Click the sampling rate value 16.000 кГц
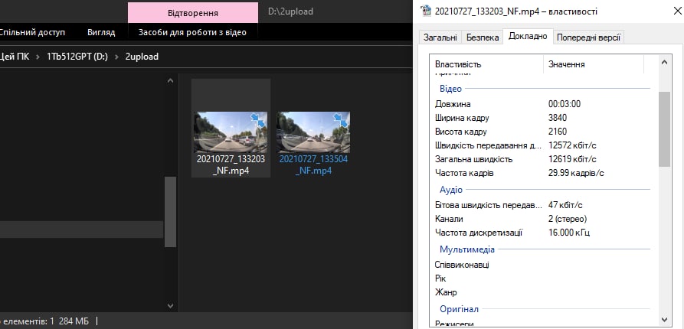This screenshot has height=329, width=684. (x=569, y=233)
